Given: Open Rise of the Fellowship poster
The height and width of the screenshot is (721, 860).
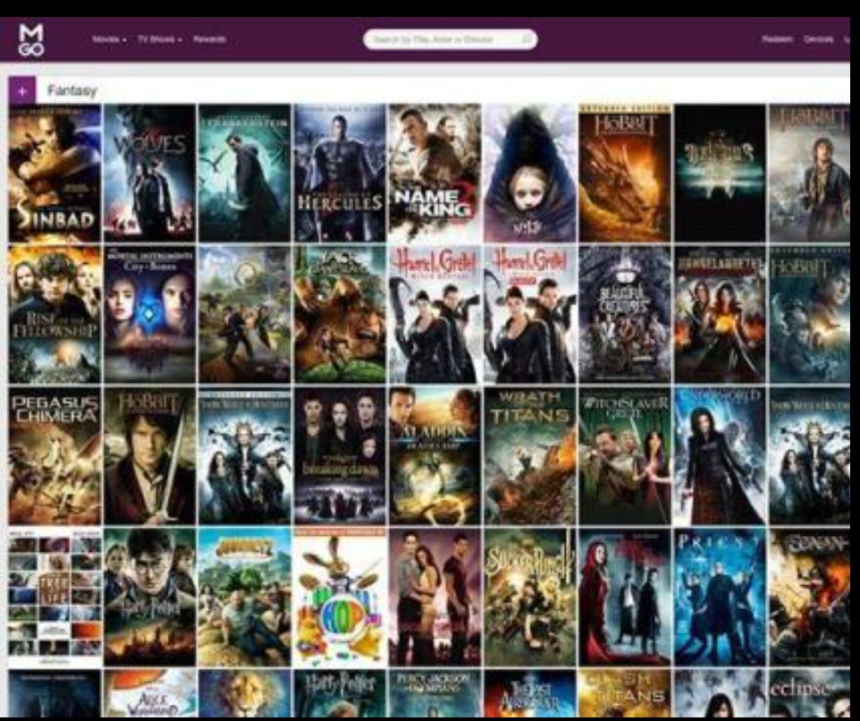Looking at the screenshot, I should (55, 314).
